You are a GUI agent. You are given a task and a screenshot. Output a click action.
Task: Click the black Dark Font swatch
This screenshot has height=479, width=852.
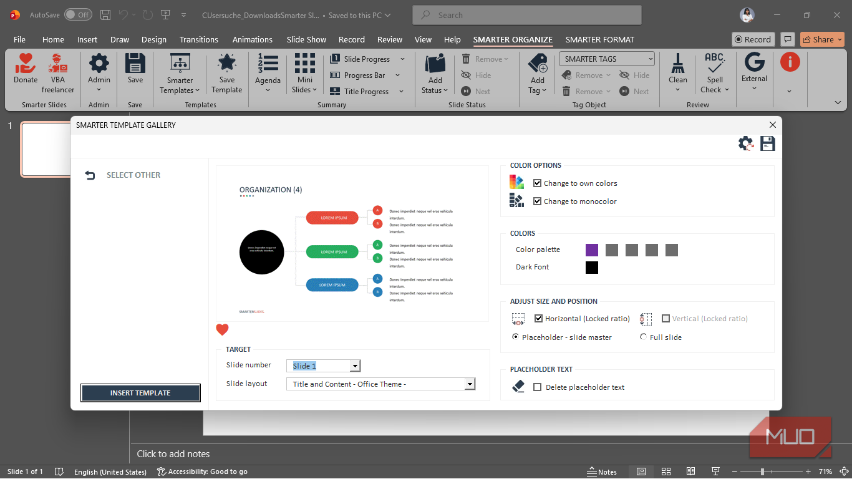592,268
